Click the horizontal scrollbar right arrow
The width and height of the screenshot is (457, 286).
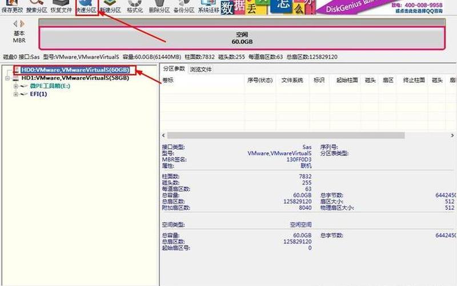click(x=452, y=136)
